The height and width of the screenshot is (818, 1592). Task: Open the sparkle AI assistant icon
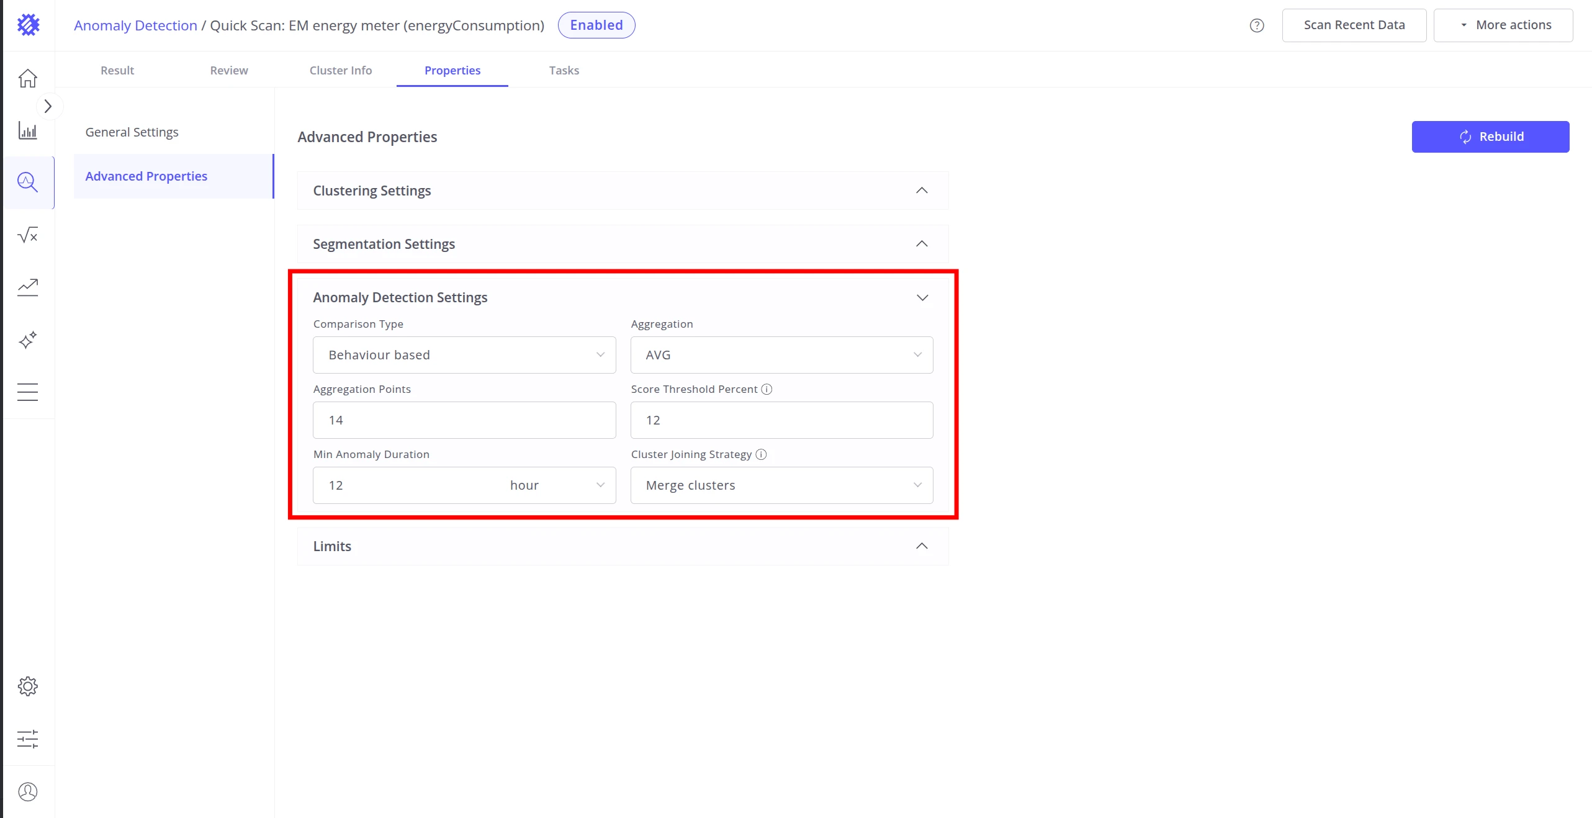(x=28, y=339)
